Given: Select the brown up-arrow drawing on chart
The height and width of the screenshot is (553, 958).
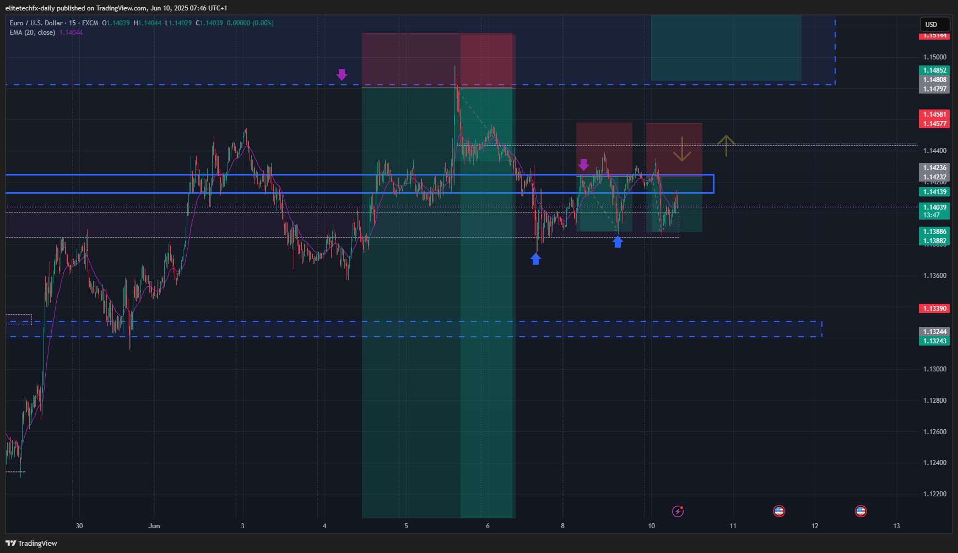Looking at the screenshot, I should 726,145.
